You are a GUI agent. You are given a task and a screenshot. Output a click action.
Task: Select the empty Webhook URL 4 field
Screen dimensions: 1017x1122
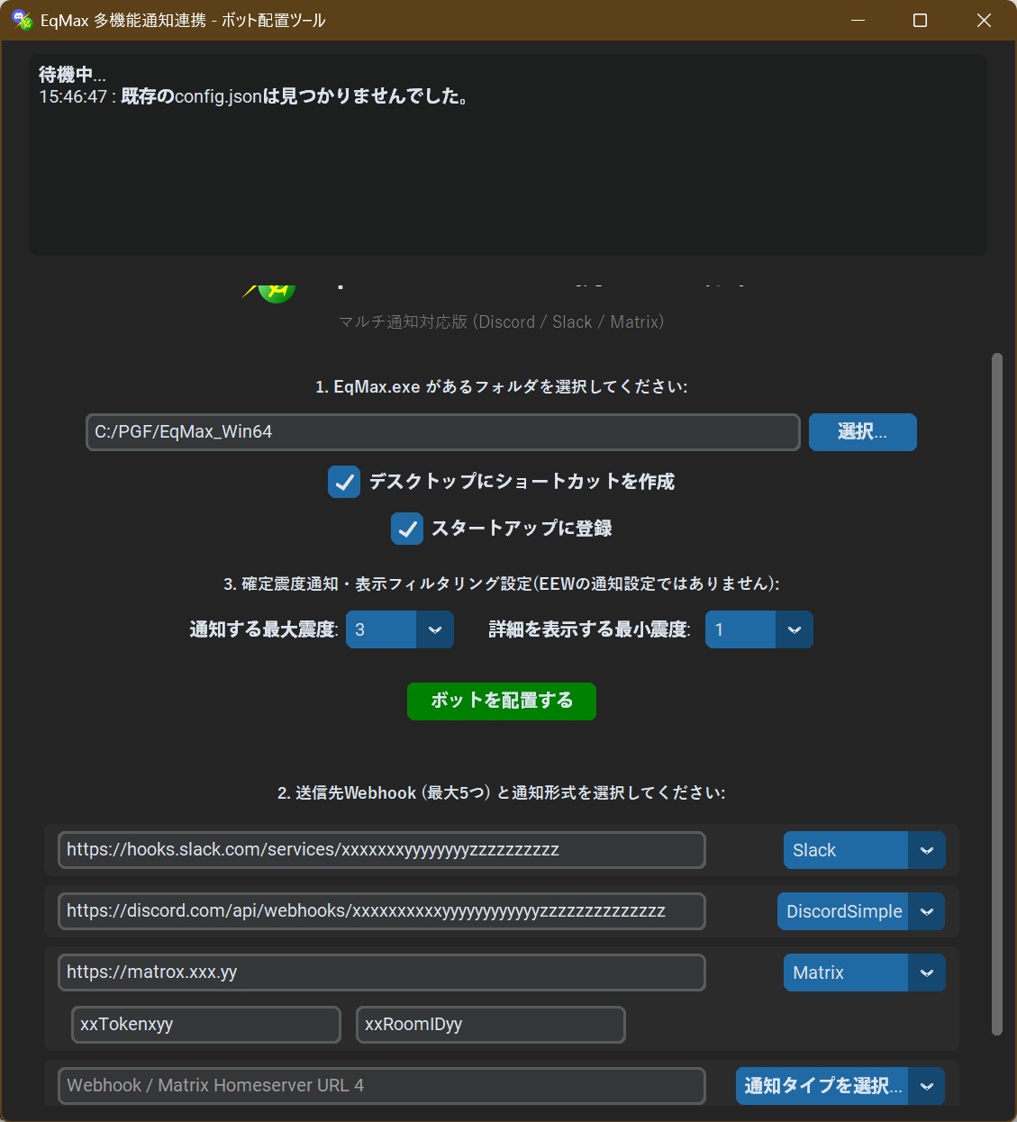click(x=380, y=1085)
